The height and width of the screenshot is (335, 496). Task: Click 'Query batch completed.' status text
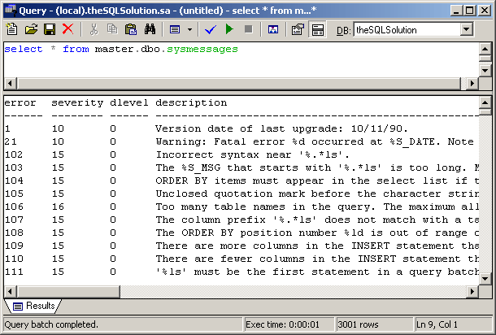51,324
